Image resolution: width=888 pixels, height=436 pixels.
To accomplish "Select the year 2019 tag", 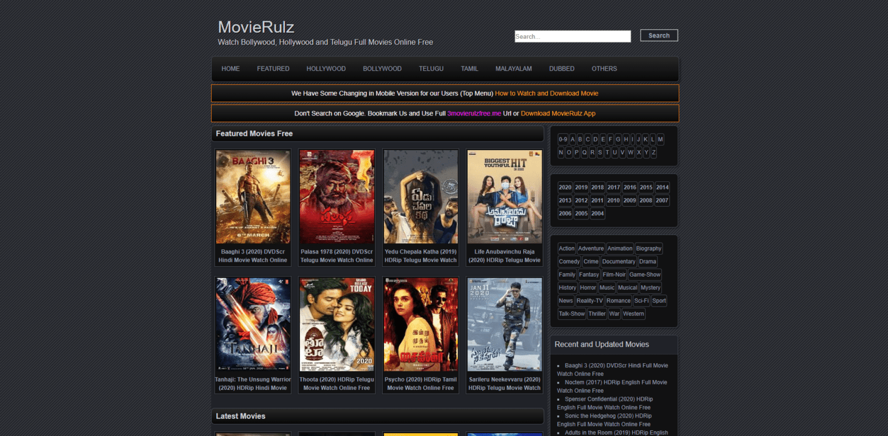I will [581, 187].
